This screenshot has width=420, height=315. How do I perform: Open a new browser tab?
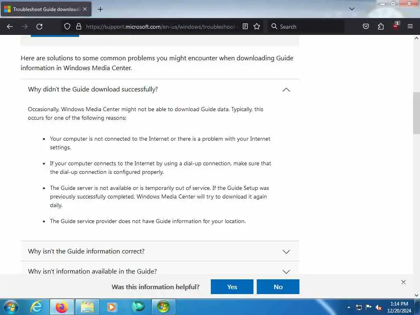pyautogui.click(x=100, y=9)
